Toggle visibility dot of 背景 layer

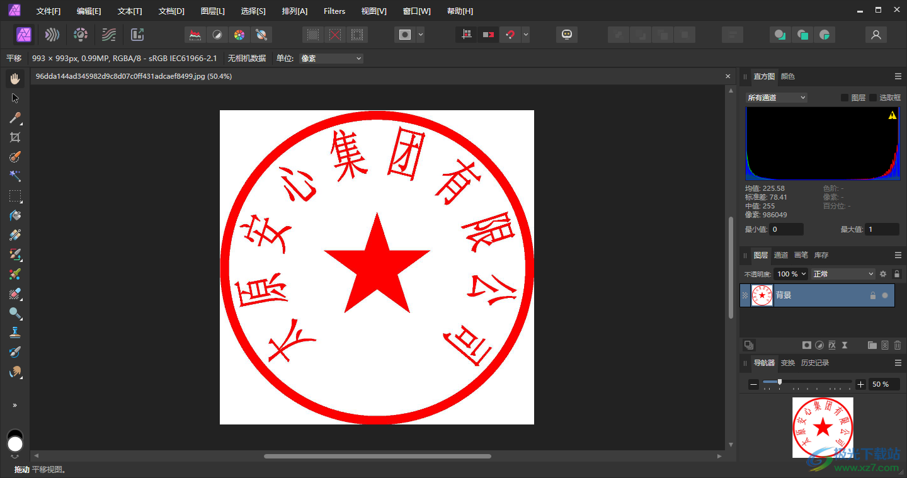coord(885,295)
